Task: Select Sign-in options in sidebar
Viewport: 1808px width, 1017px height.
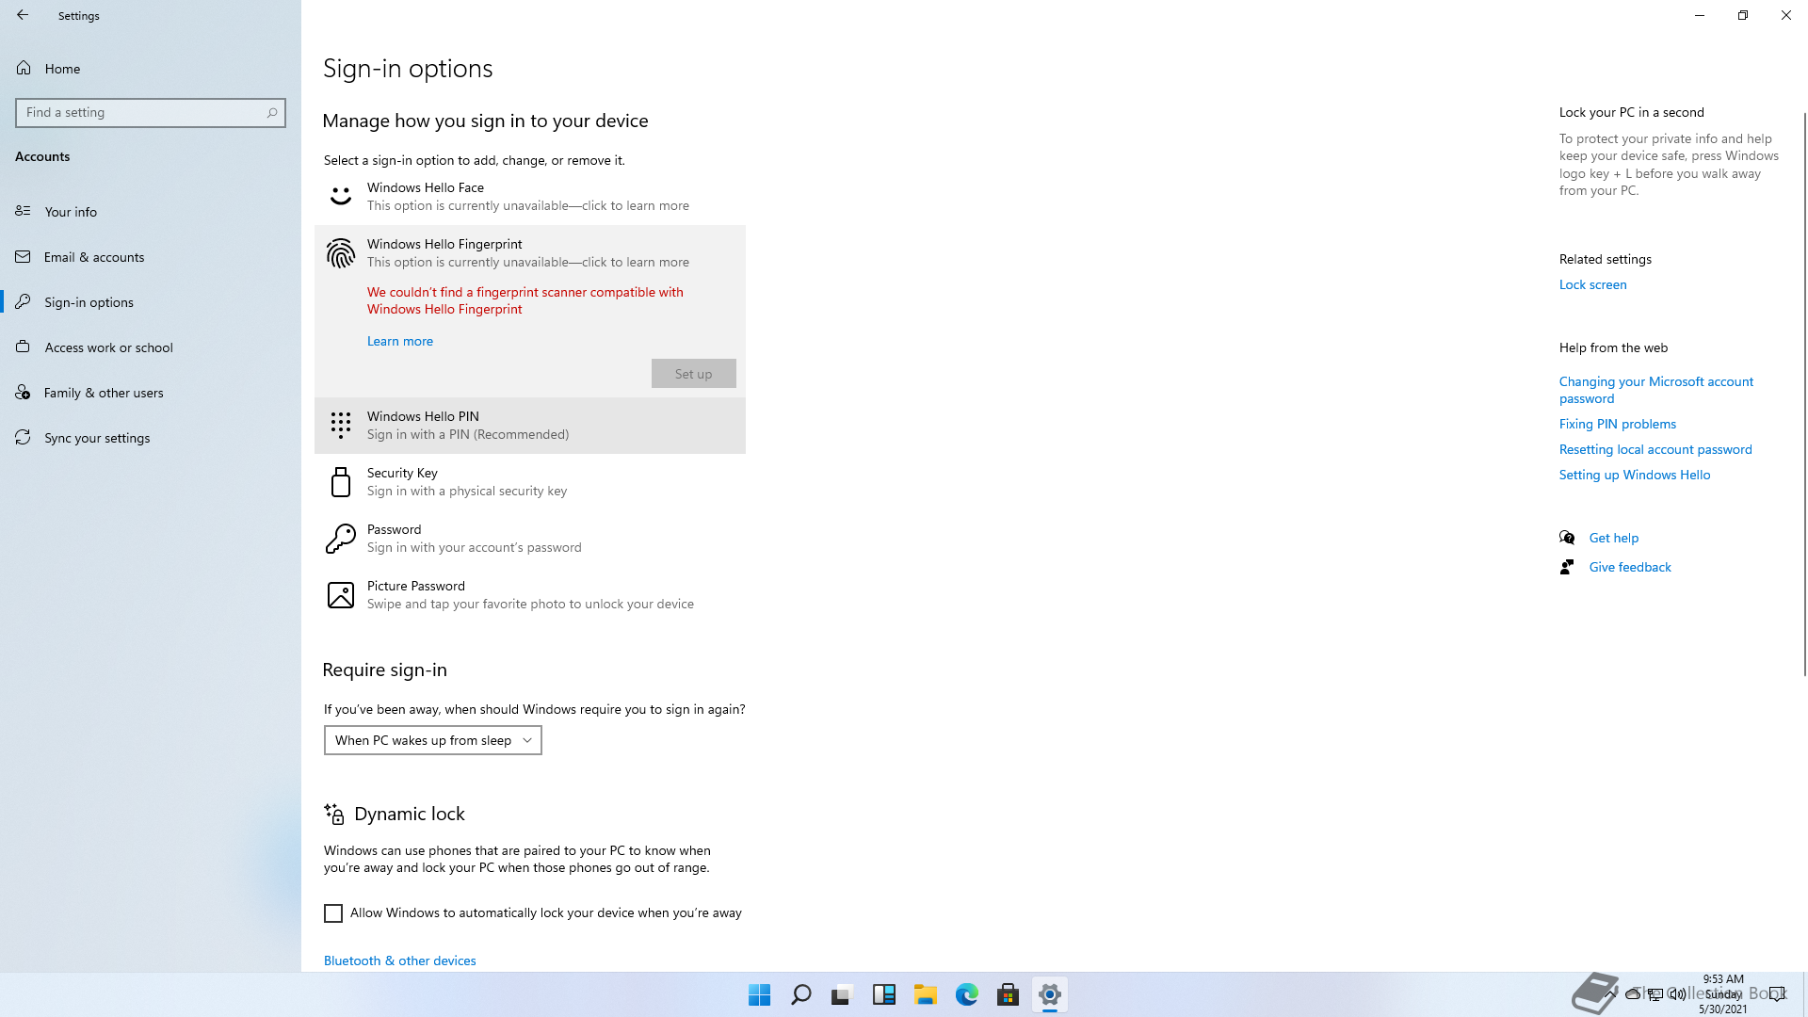Action: (x=151, y=302)
